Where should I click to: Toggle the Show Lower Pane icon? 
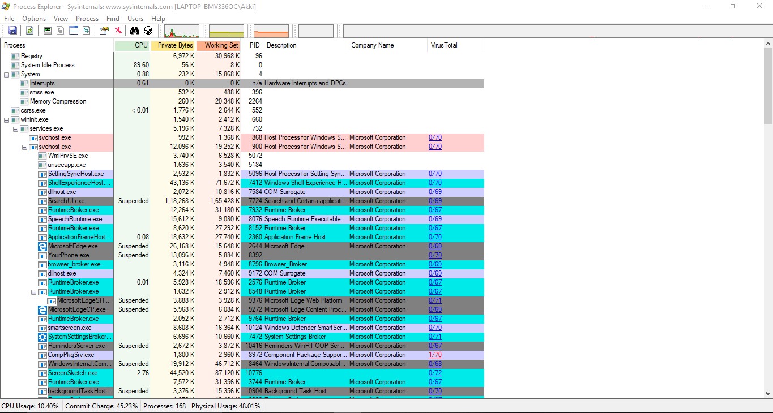74,31
